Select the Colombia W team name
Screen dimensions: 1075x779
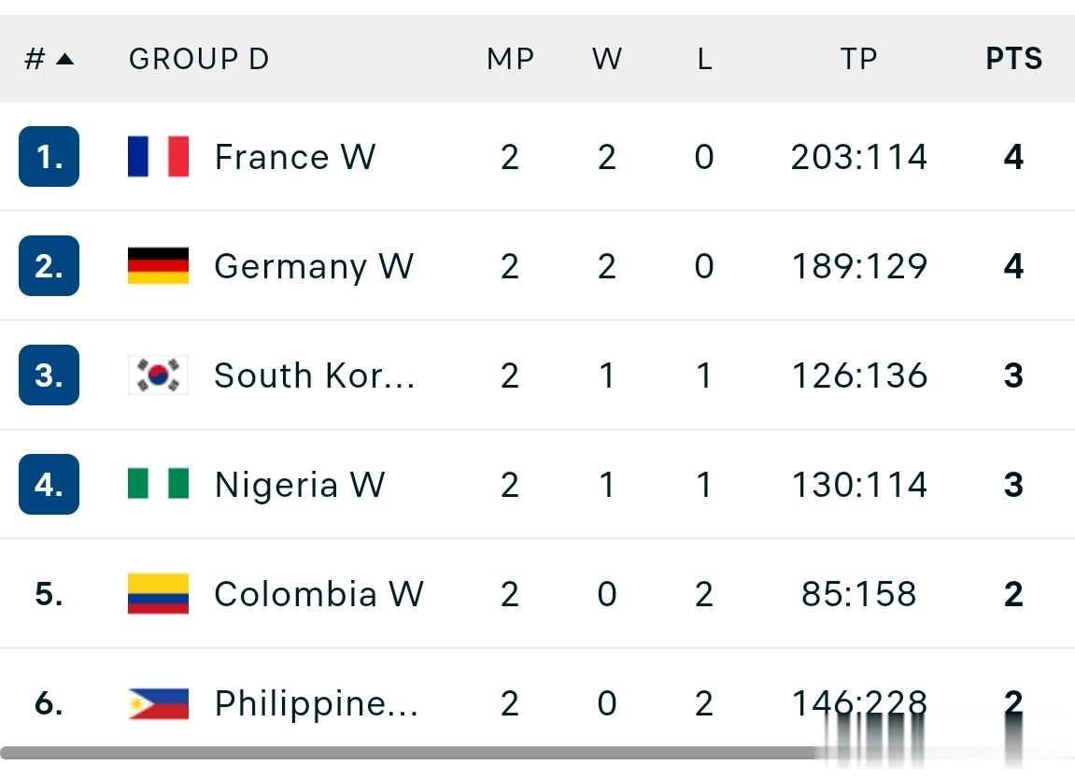[x=318, y=593]
